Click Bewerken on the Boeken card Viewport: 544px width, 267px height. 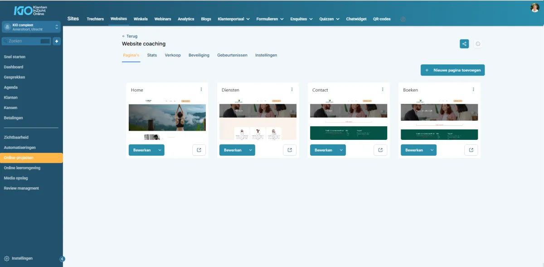click(x=414, y=150)
